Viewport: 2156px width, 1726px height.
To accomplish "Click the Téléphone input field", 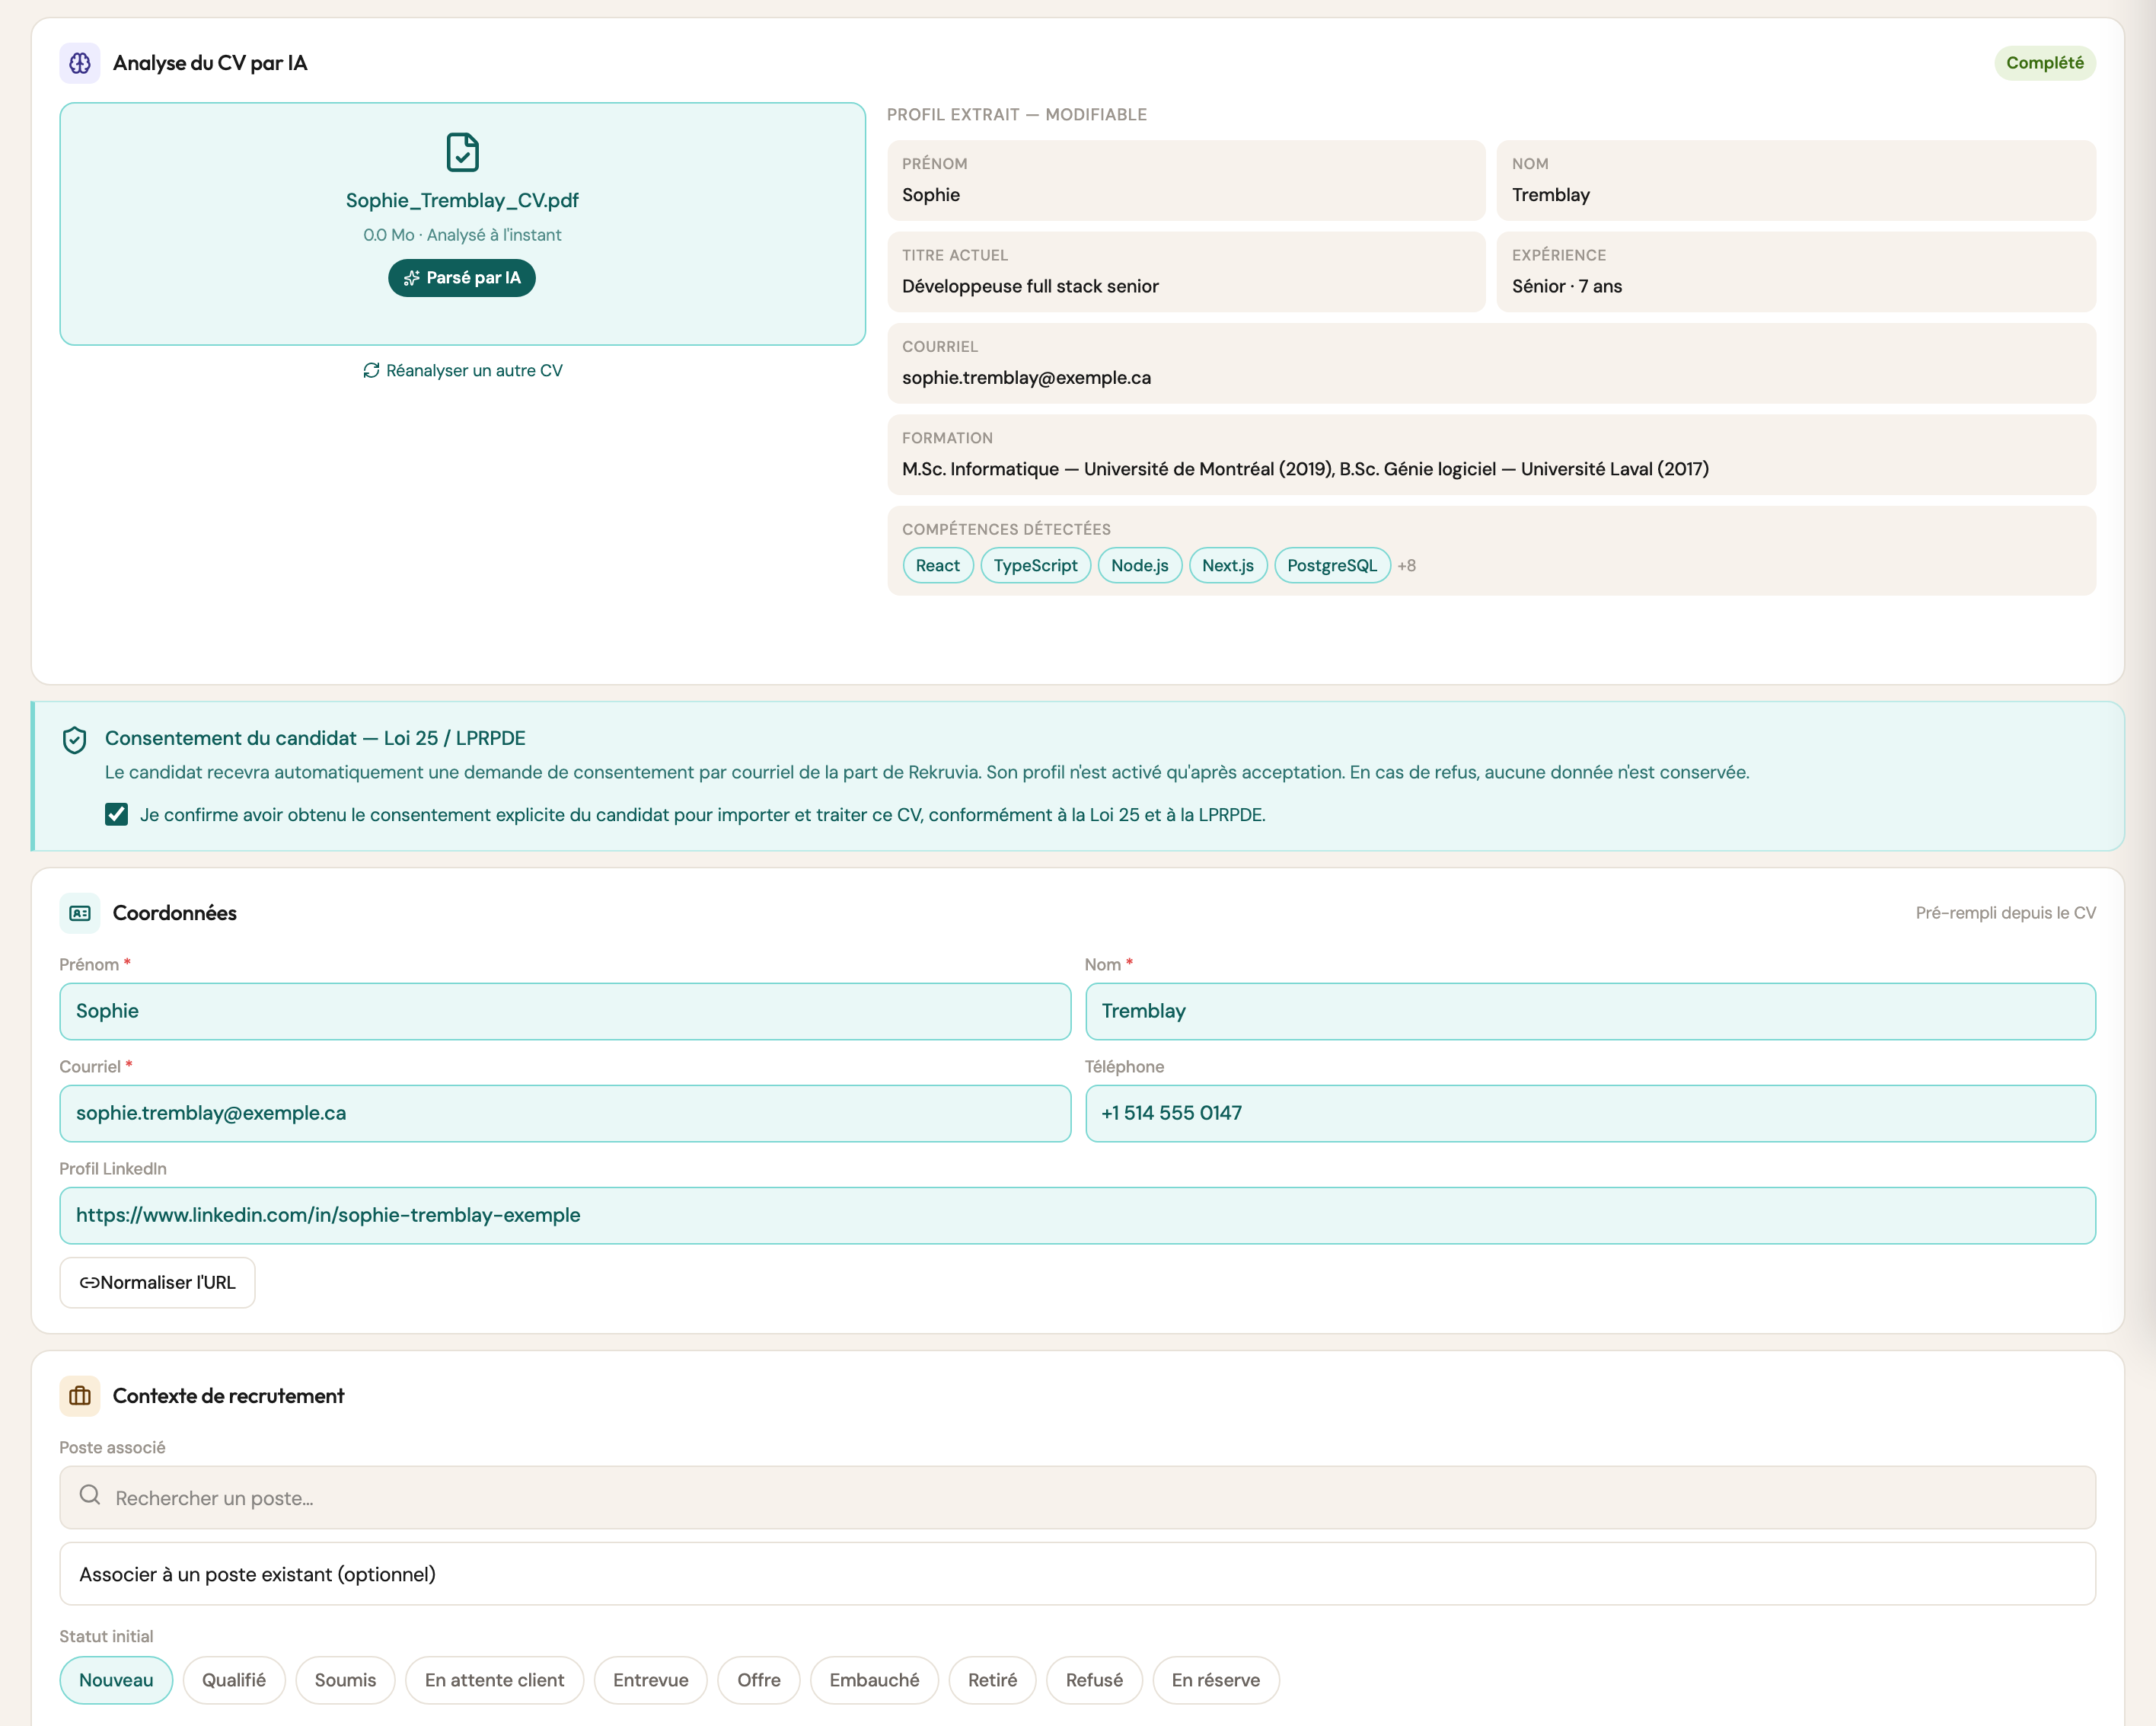I will click(x=1590, y=1113).
